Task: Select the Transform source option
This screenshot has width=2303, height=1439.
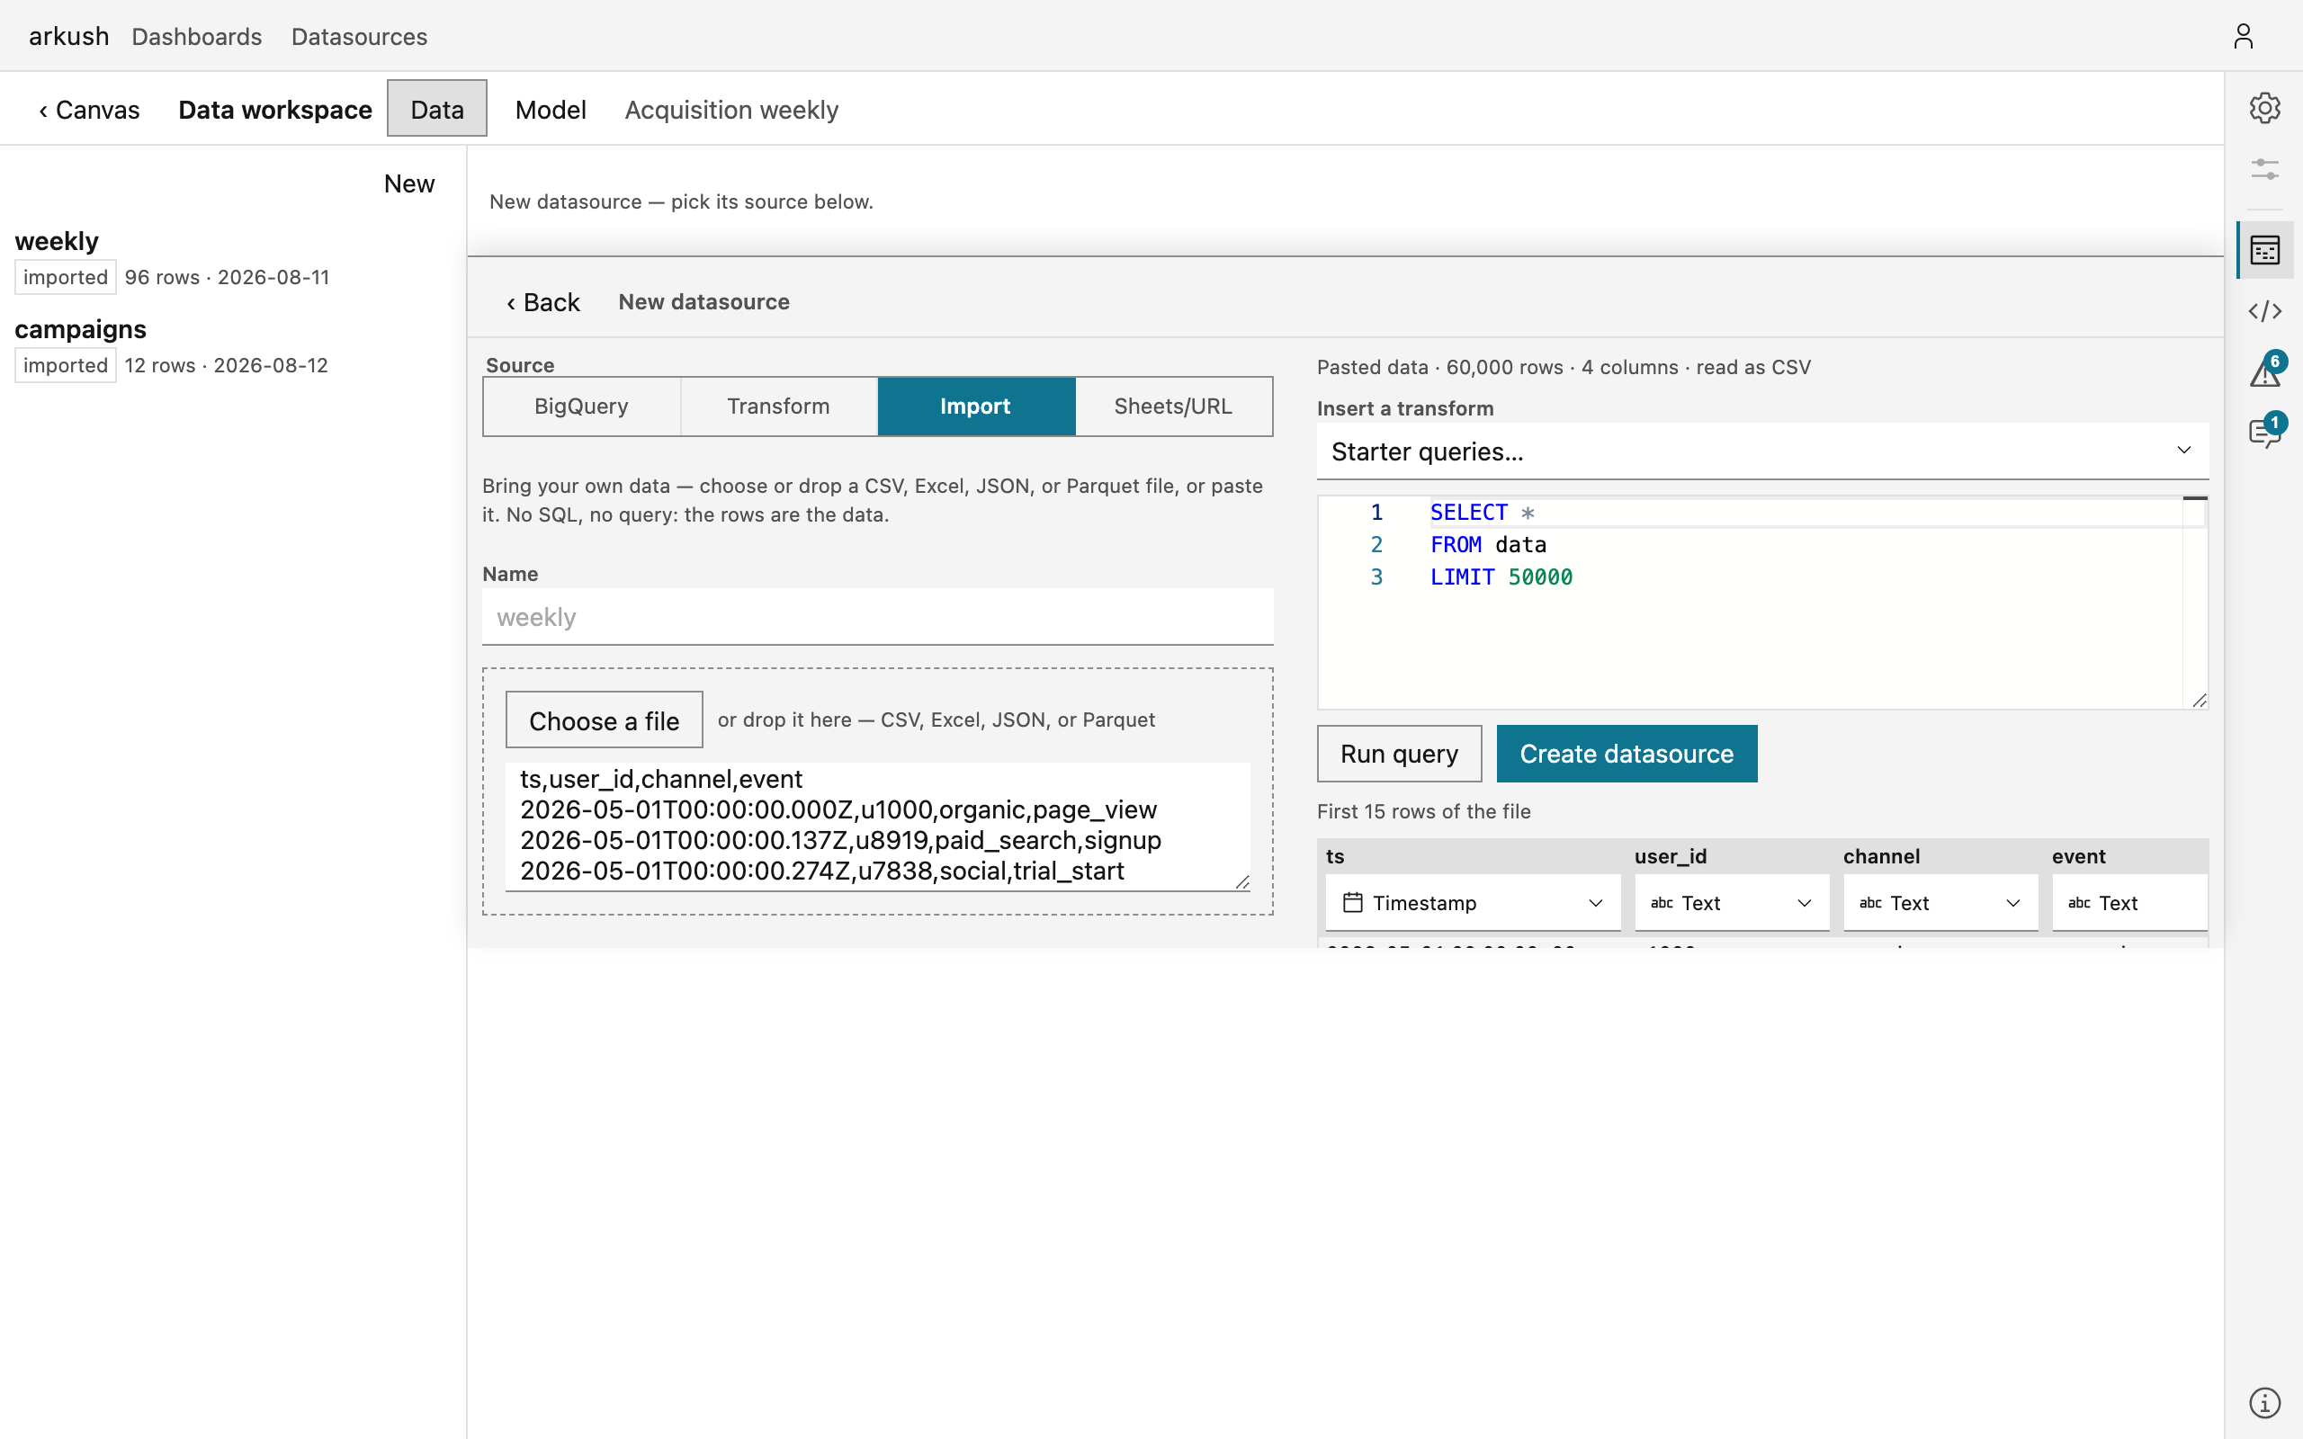Action: 778,407
